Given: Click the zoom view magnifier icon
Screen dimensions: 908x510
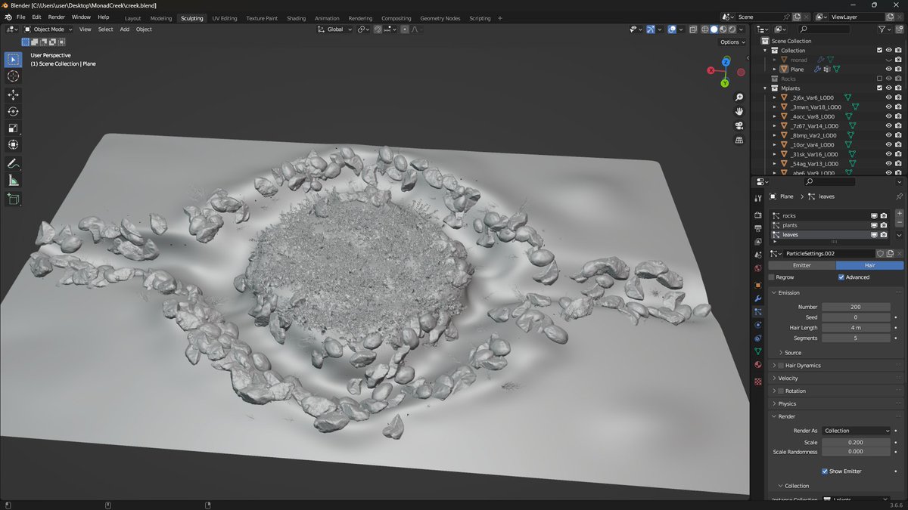Looking at the screenshot, I should pyautogui.click(x=739, y=97).
